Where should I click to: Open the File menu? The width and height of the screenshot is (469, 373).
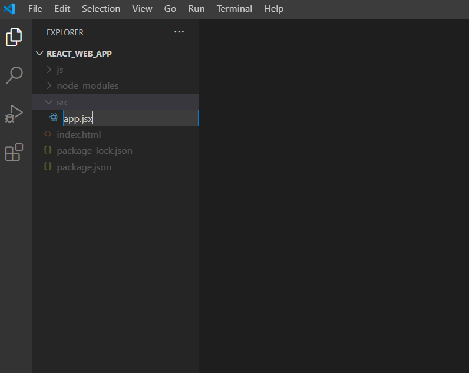point(35,9)
